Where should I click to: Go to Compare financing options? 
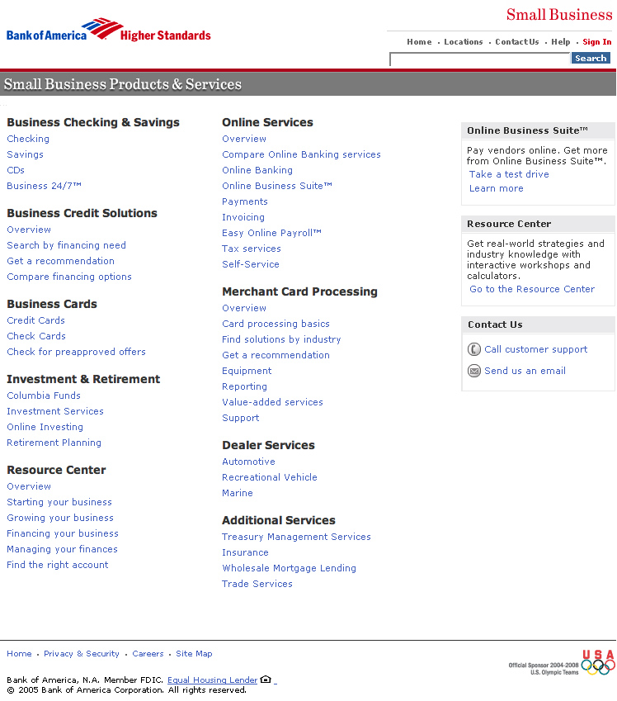pos(69,277)
